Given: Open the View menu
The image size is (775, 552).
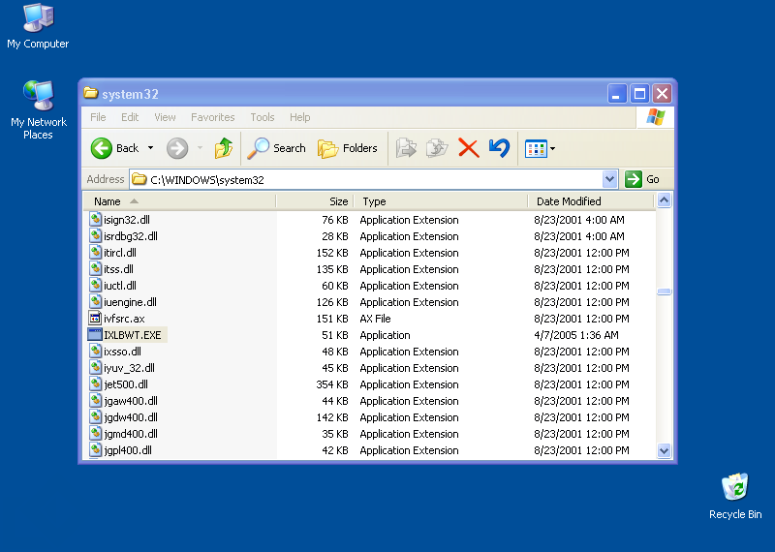Looking at the screenshot, I should point(165,117).
